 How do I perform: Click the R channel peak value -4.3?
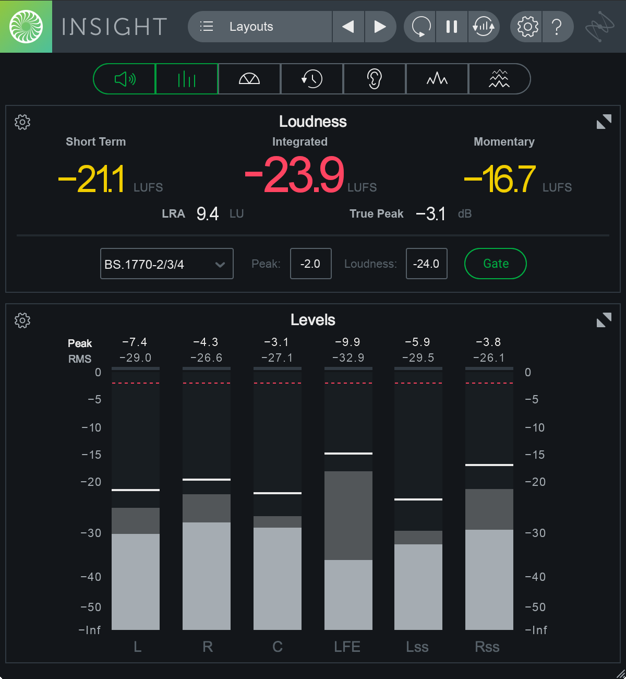click(x=206, y=342)
